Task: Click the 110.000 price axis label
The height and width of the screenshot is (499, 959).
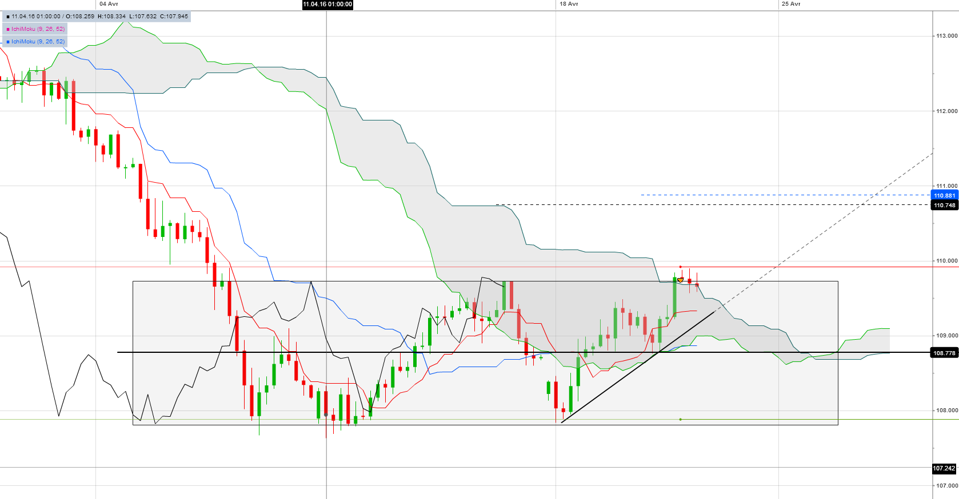Action: (946, 261)
